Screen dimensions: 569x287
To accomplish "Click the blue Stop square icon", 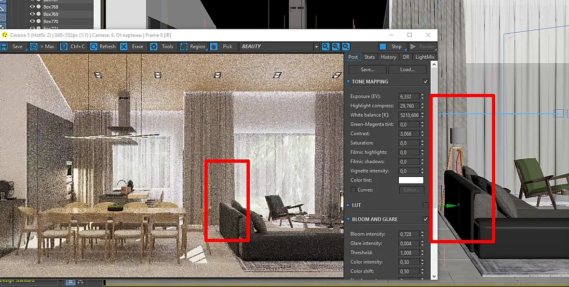I will pos(383,46).
